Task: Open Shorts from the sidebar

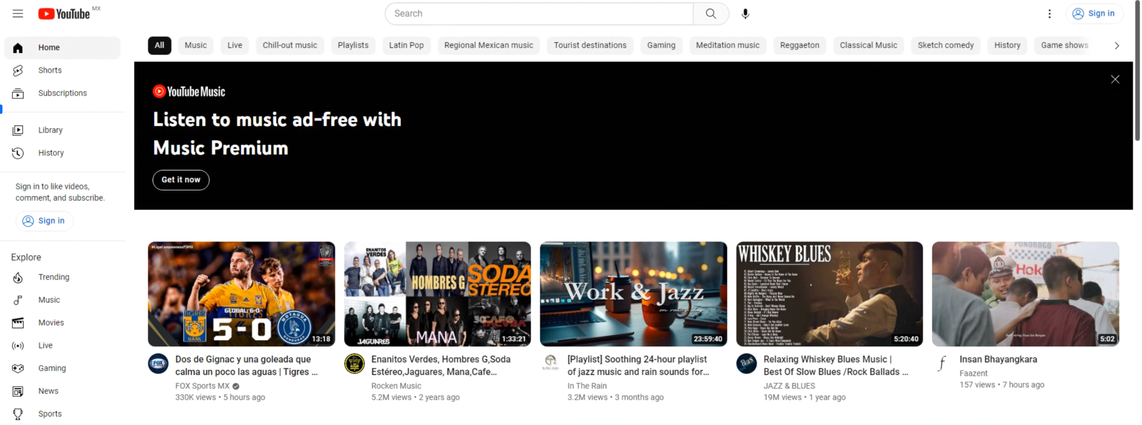Action: point(62,70)
